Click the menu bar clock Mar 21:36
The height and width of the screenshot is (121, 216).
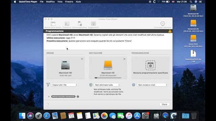[182, 2]
